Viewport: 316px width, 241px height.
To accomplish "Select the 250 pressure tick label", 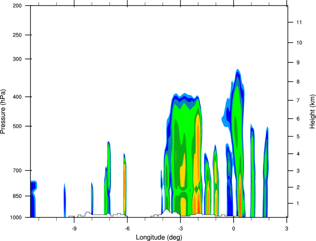I will [x=17, y=35].
